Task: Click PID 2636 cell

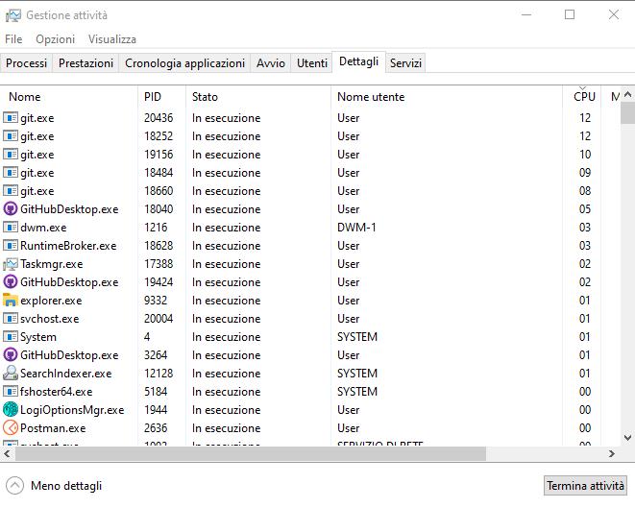Action: point(156,428)
